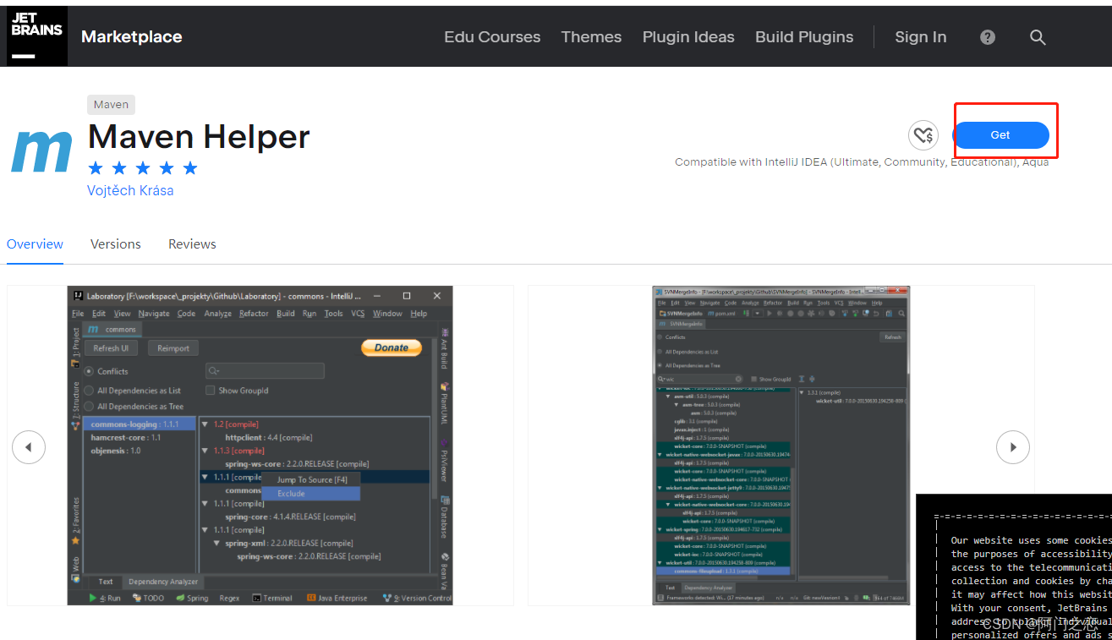Select the Maven tag label
The width and height of the screenshot is (1112, 640).
click(x=111, y=105)
